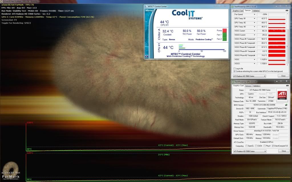Minimize the lower GPU-Z window
292x182 pixels.
pos(277,81)
